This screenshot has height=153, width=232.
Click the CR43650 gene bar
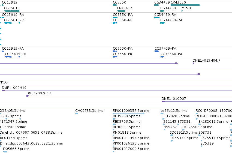point(186,5)
